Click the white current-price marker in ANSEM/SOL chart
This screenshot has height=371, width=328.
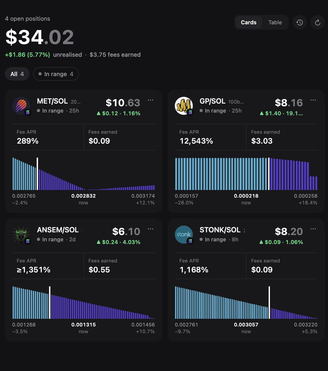pyautogui.click(x=50, y=302)
